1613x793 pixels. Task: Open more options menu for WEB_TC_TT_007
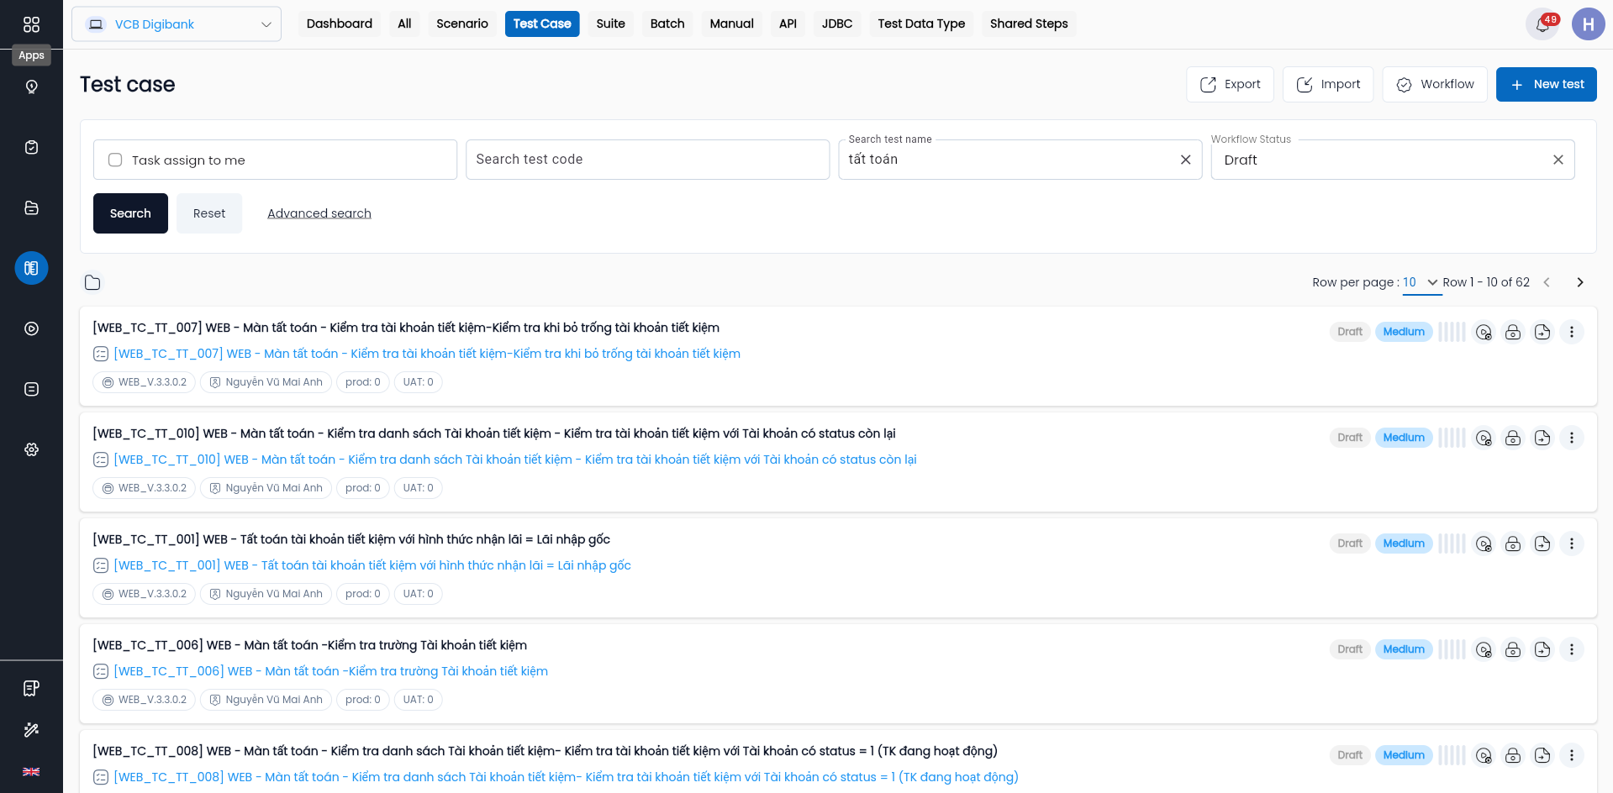[1572, 332]
